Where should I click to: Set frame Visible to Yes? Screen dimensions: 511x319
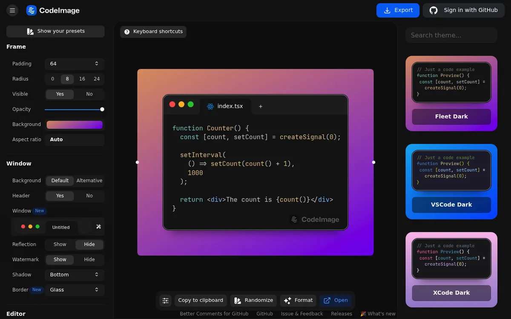click(60, 94)
